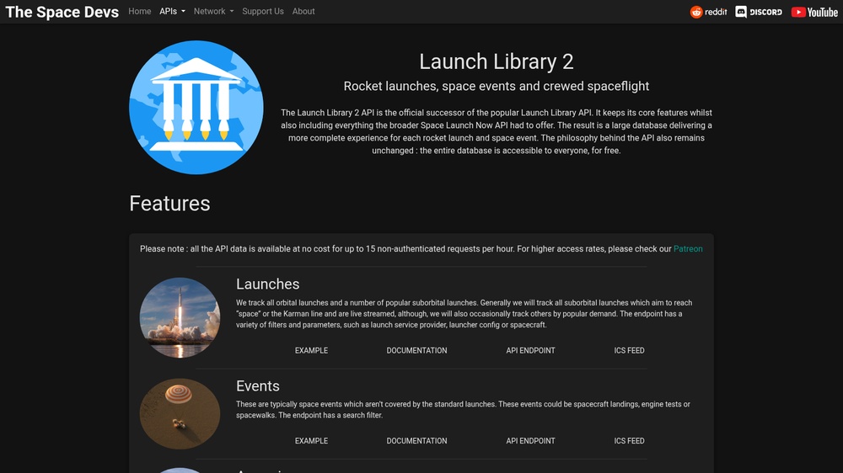
Task: Click the subtitle about rocket launches and crewed spaceflight
Action: 497,86
